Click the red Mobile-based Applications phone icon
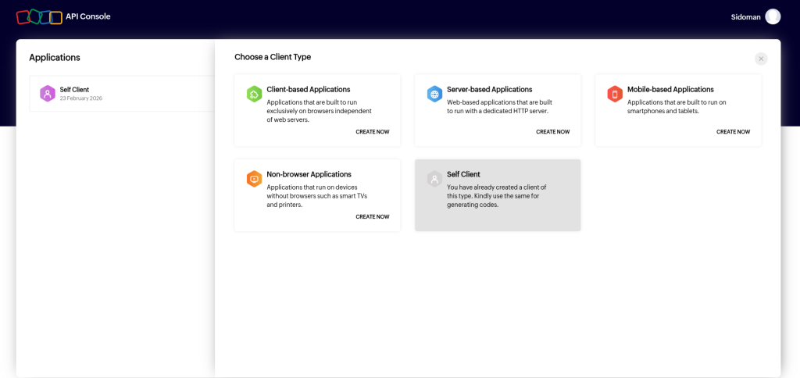Viewport: 800px width, 378px height. (x=615, y=94)
